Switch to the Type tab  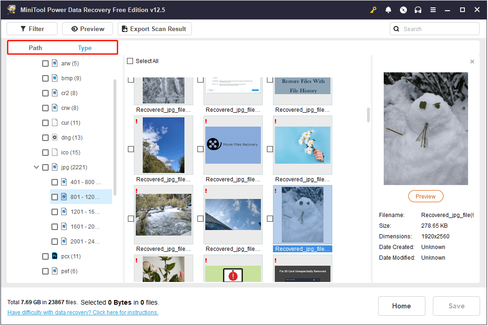click(85, 47)
